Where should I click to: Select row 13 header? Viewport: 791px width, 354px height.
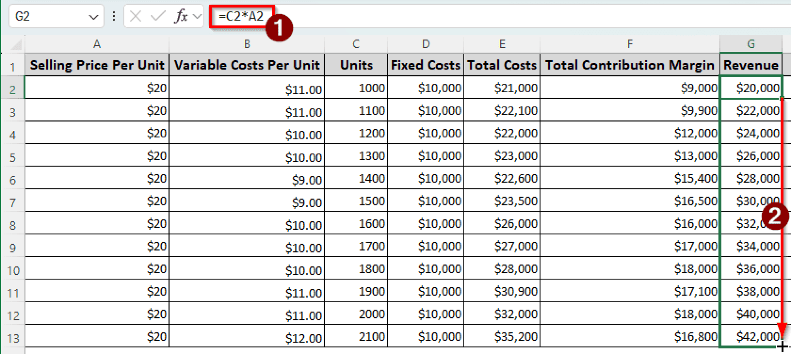13,338
